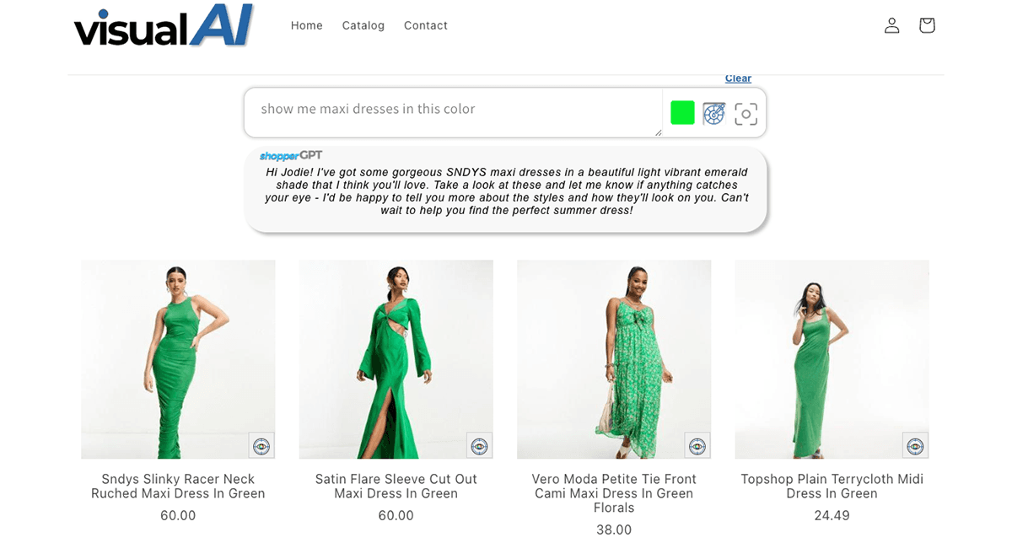1012x543 pixels.
Task: Select the green color swatch in the search bar
Action: pyautogui.click(x=682, y=110)
